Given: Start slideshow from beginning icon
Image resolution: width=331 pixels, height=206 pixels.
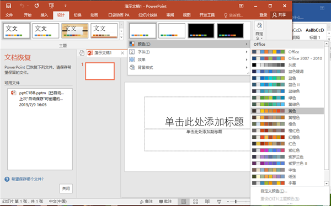Looking at the screenshot, I should click(x=51, y=6).
